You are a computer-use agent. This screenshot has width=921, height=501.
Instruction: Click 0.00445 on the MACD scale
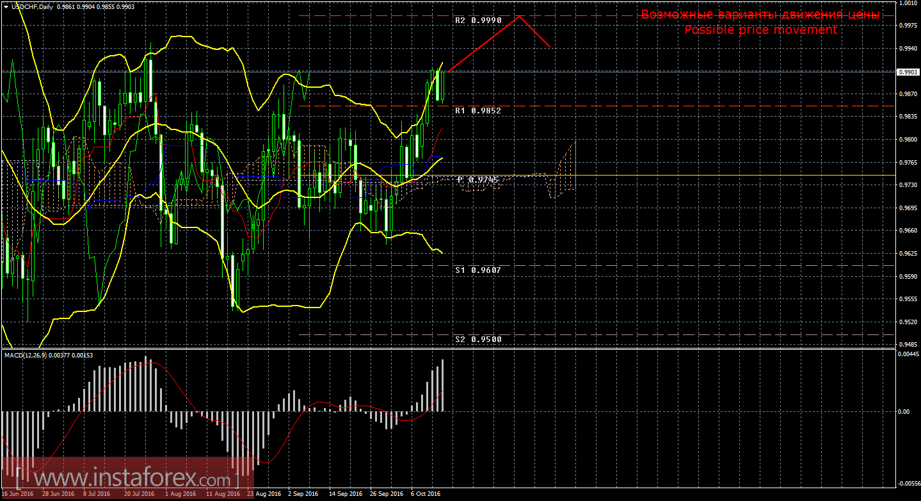coord(909,354)
